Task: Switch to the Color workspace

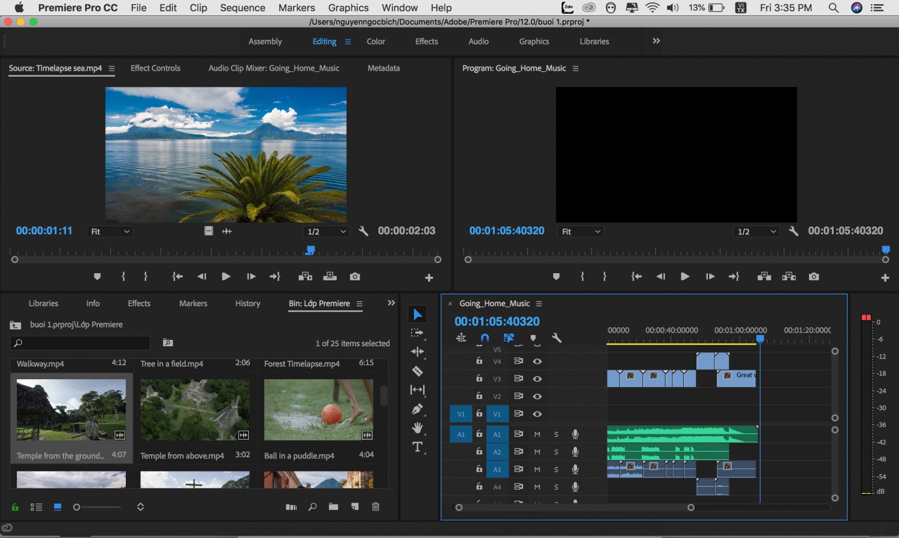Action: coord(376,41)
